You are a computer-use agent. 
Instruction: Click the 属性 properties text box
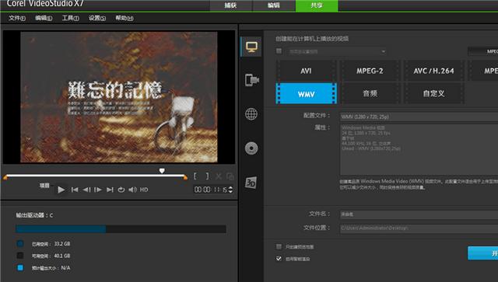click(419, 150)
